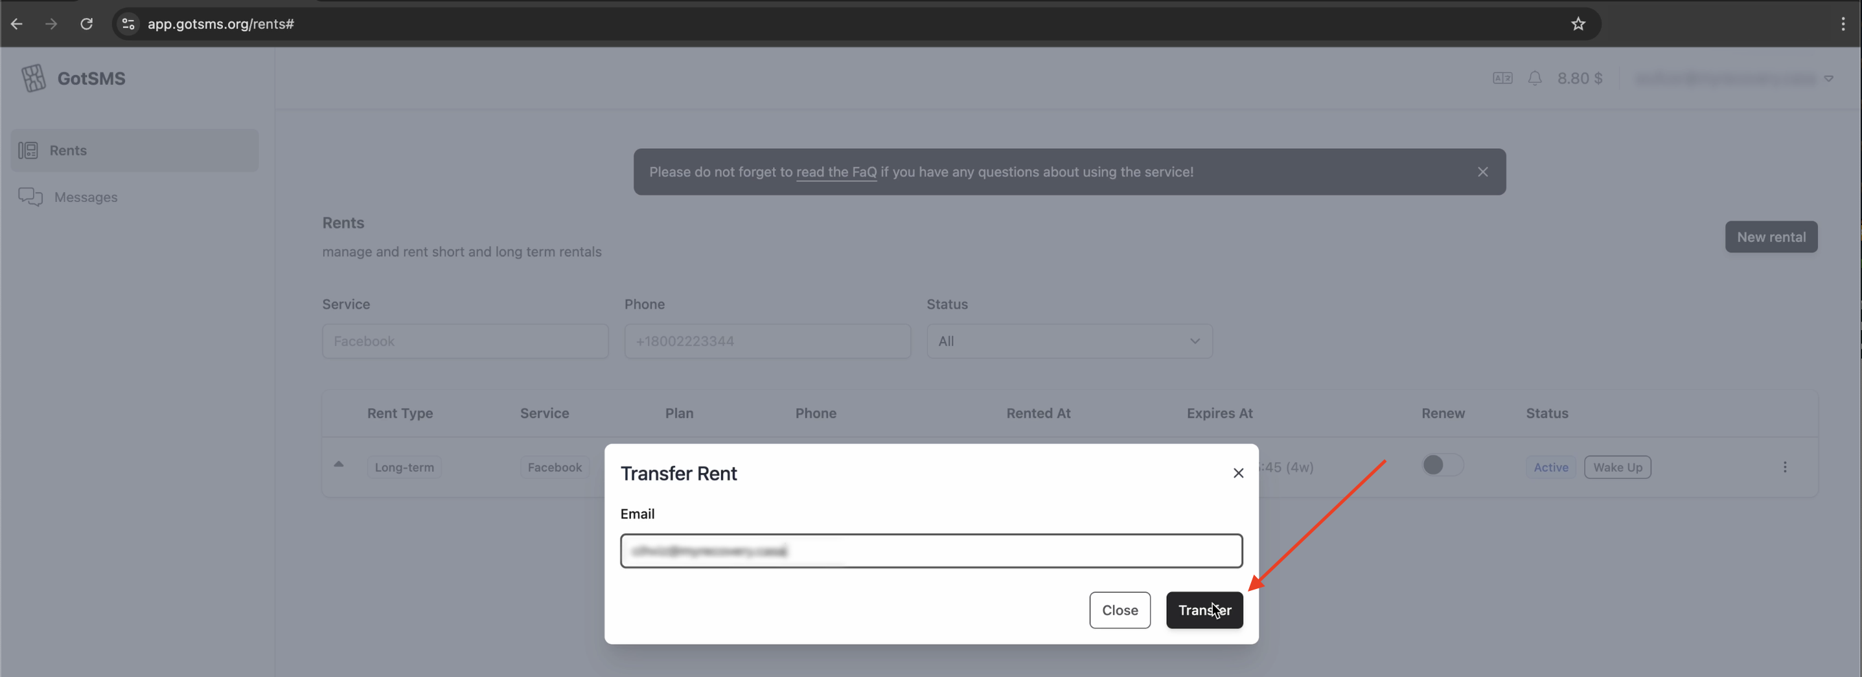This screenshot has width=1862, height=677.
Task: Open the browser three-dot menu
Action: point(1843,24)
